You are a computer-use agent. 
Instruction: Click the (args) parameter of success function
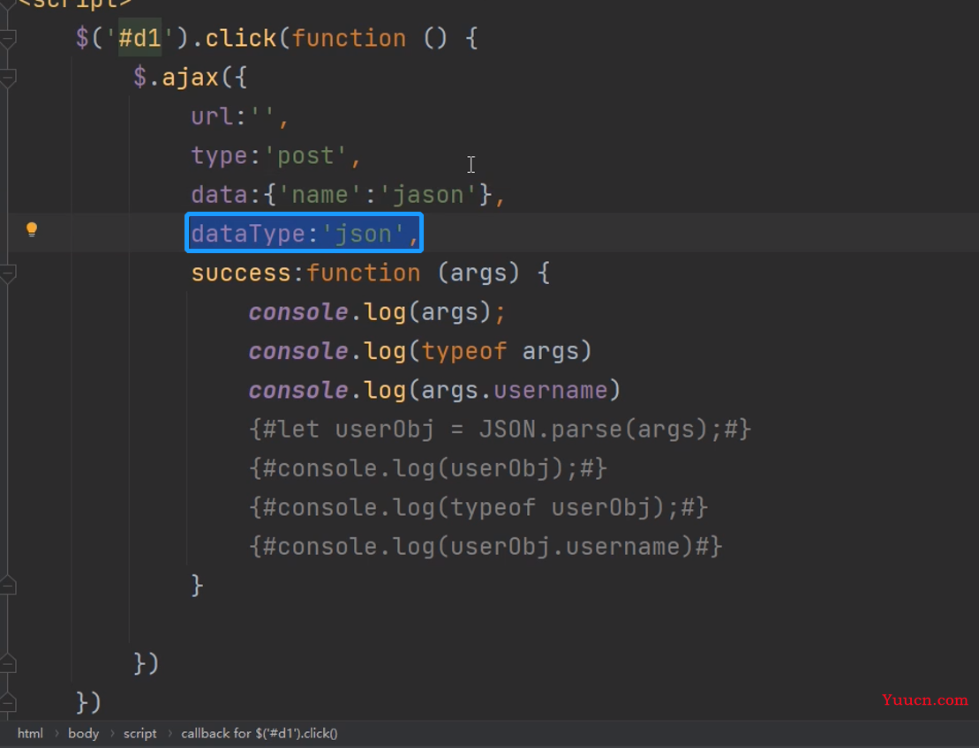(x=478, y=273)
